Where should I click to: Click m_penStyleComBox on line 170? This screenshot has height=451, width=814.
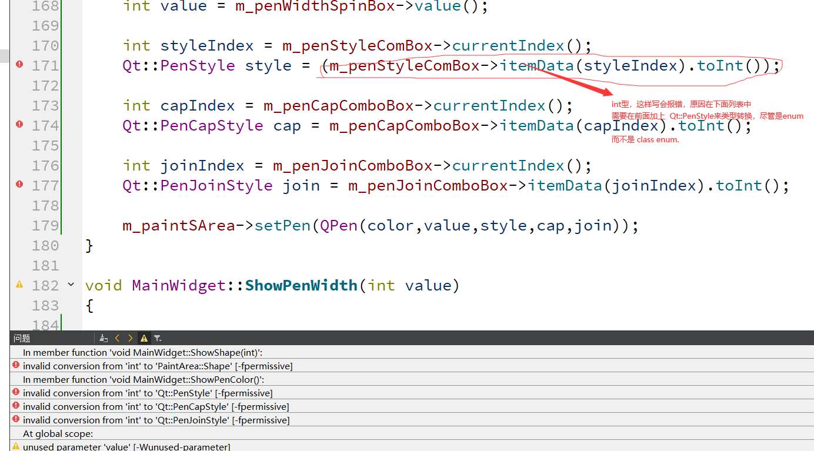click(358, 45)
